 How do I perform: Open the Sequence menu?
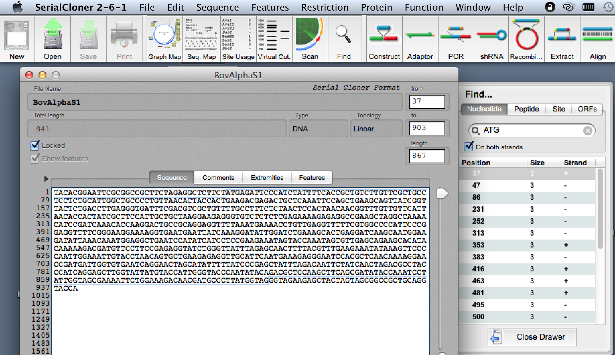tap(218, 7)
